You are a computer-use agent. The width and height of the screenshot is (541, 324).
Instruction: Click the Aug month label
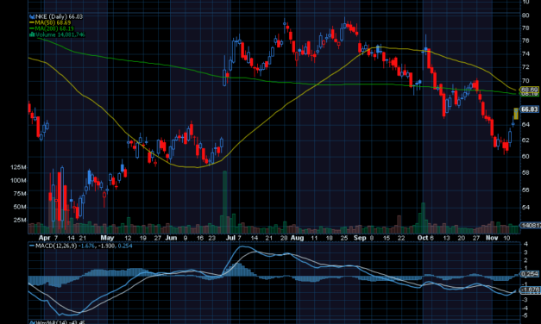click(297, 238)
